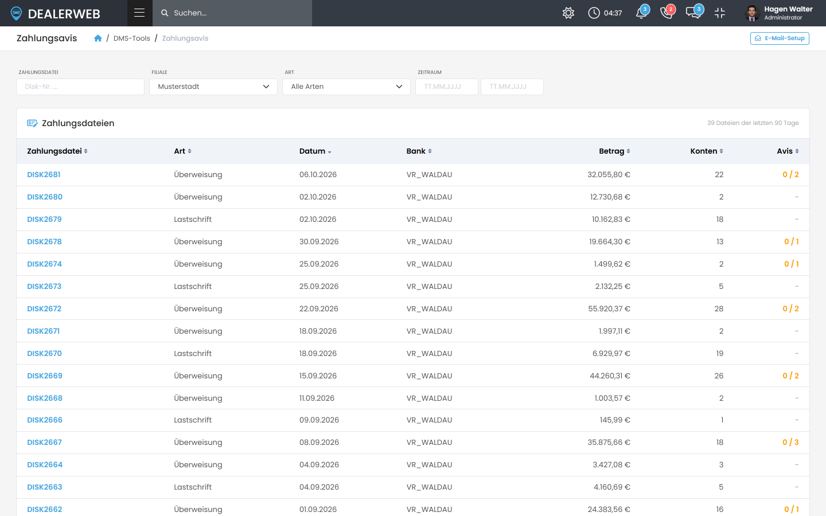The image size is (826, 516).
Task: Open Hagen Walter's profile avatar
Action: 752,13
